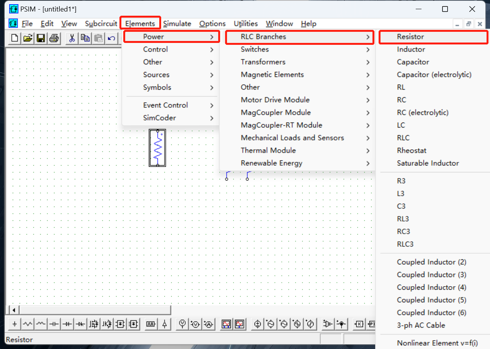Screen dimensions: 490x349
Task: Open the Options menu
Action: (x=212, y=24)
